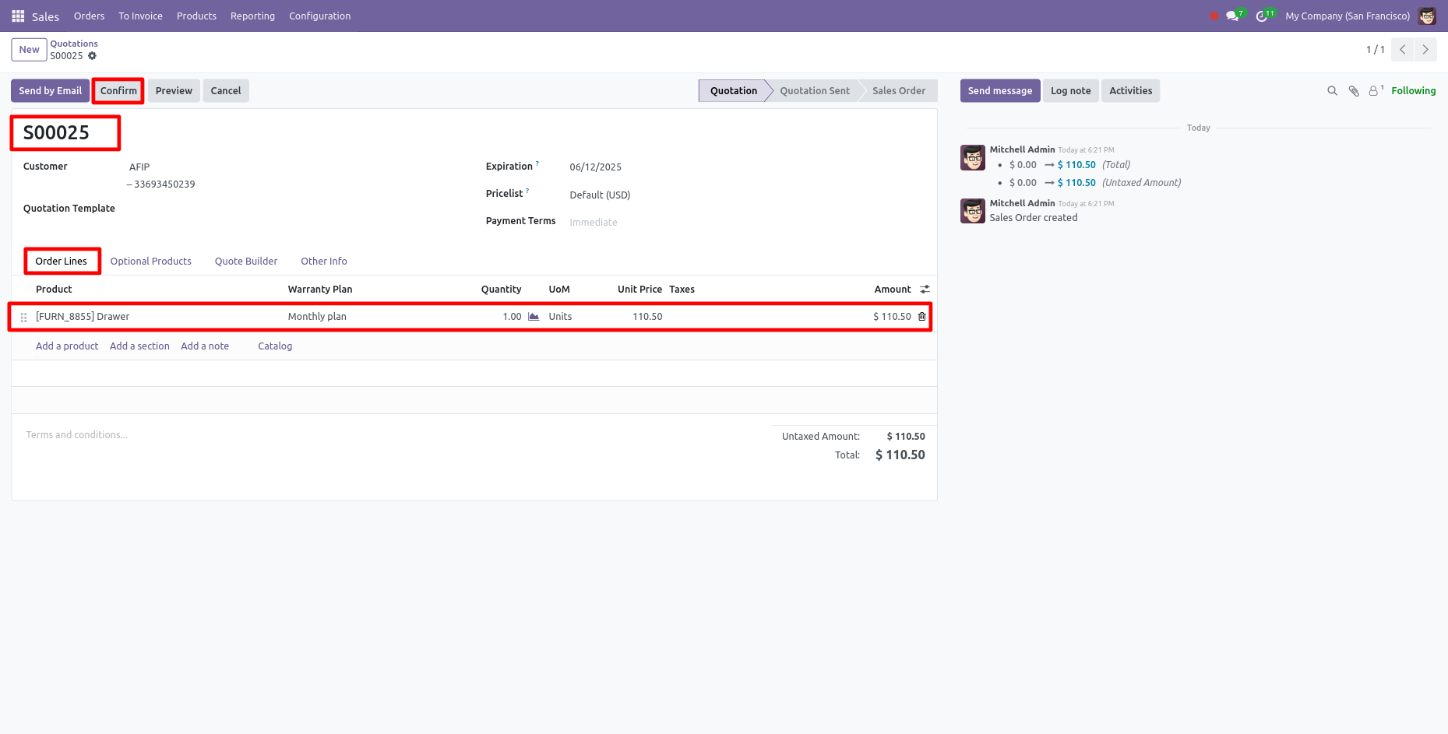This screenshot has height=734, width=1448.
Task: Select Sales Order status stage
Action: coord(899,91)
